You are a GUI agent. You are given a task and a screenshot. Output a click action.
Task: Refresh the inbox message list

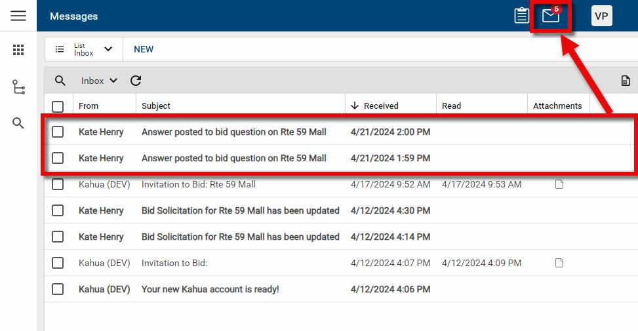[136, 81]
